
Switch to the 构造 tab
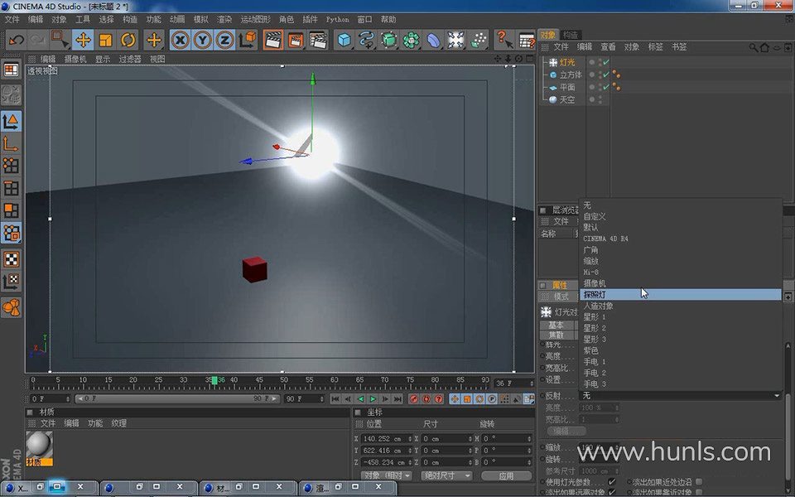click(571, 35)
